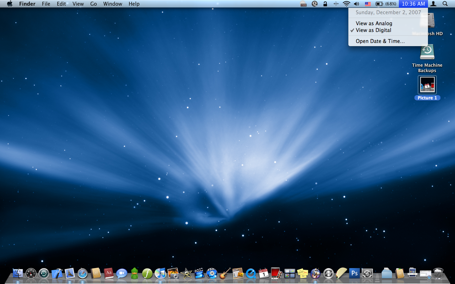Open the Apple menu

pyautogui.click(x=10, y=4)
